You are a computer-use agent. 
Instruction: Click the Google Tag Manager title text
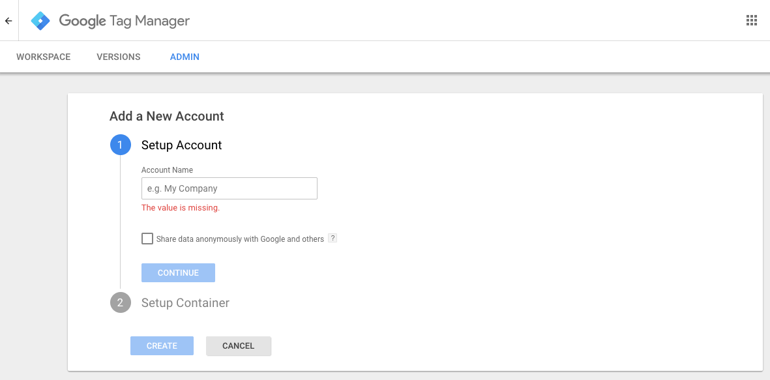[x=124, y=21]
